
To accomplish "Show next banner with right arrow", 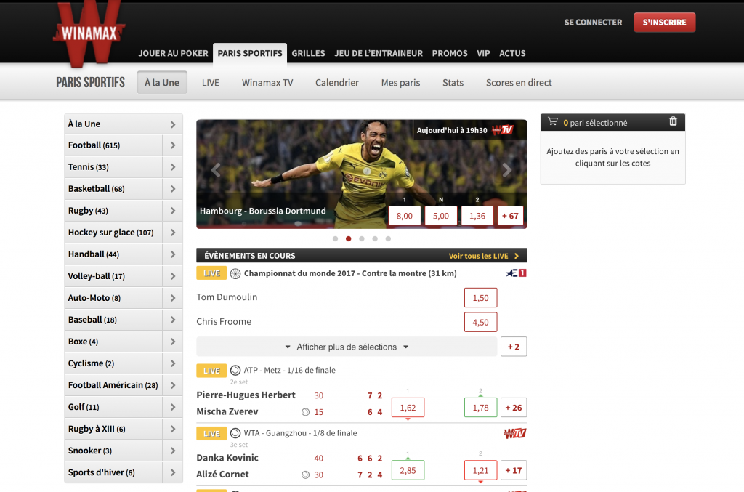I will (x=506, y=170).
